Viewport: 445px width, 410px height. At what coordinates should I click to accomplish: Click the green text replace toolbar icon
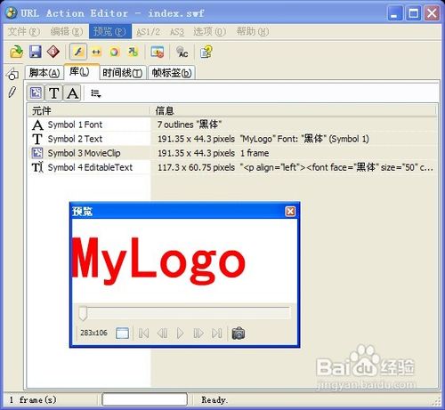click(x=133, y=52)
